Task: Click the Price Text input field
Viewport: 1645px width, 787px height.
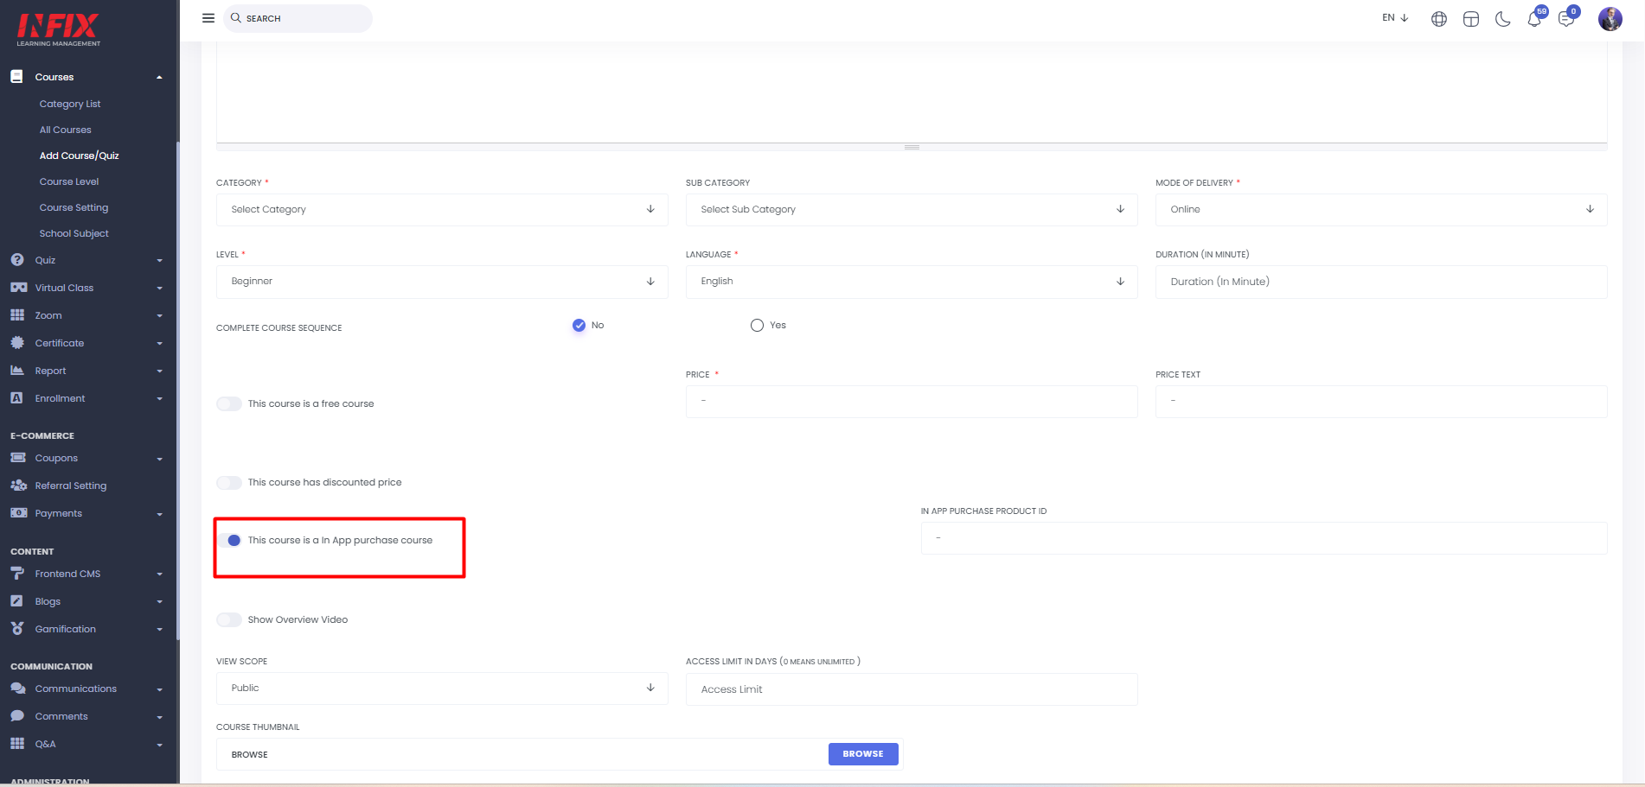Action: [x=1381, y=402]
